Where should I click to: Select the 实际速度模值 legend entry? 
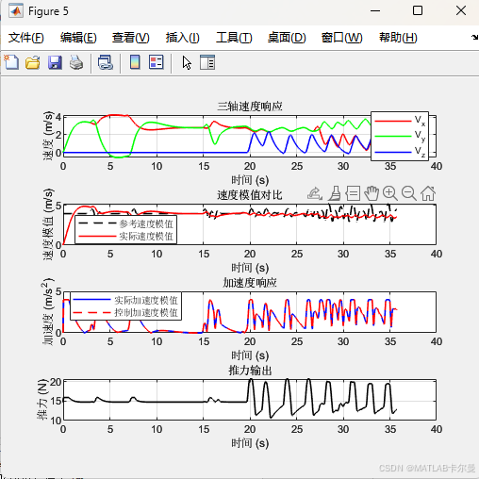pyautogui.click(x=125, y=236)
